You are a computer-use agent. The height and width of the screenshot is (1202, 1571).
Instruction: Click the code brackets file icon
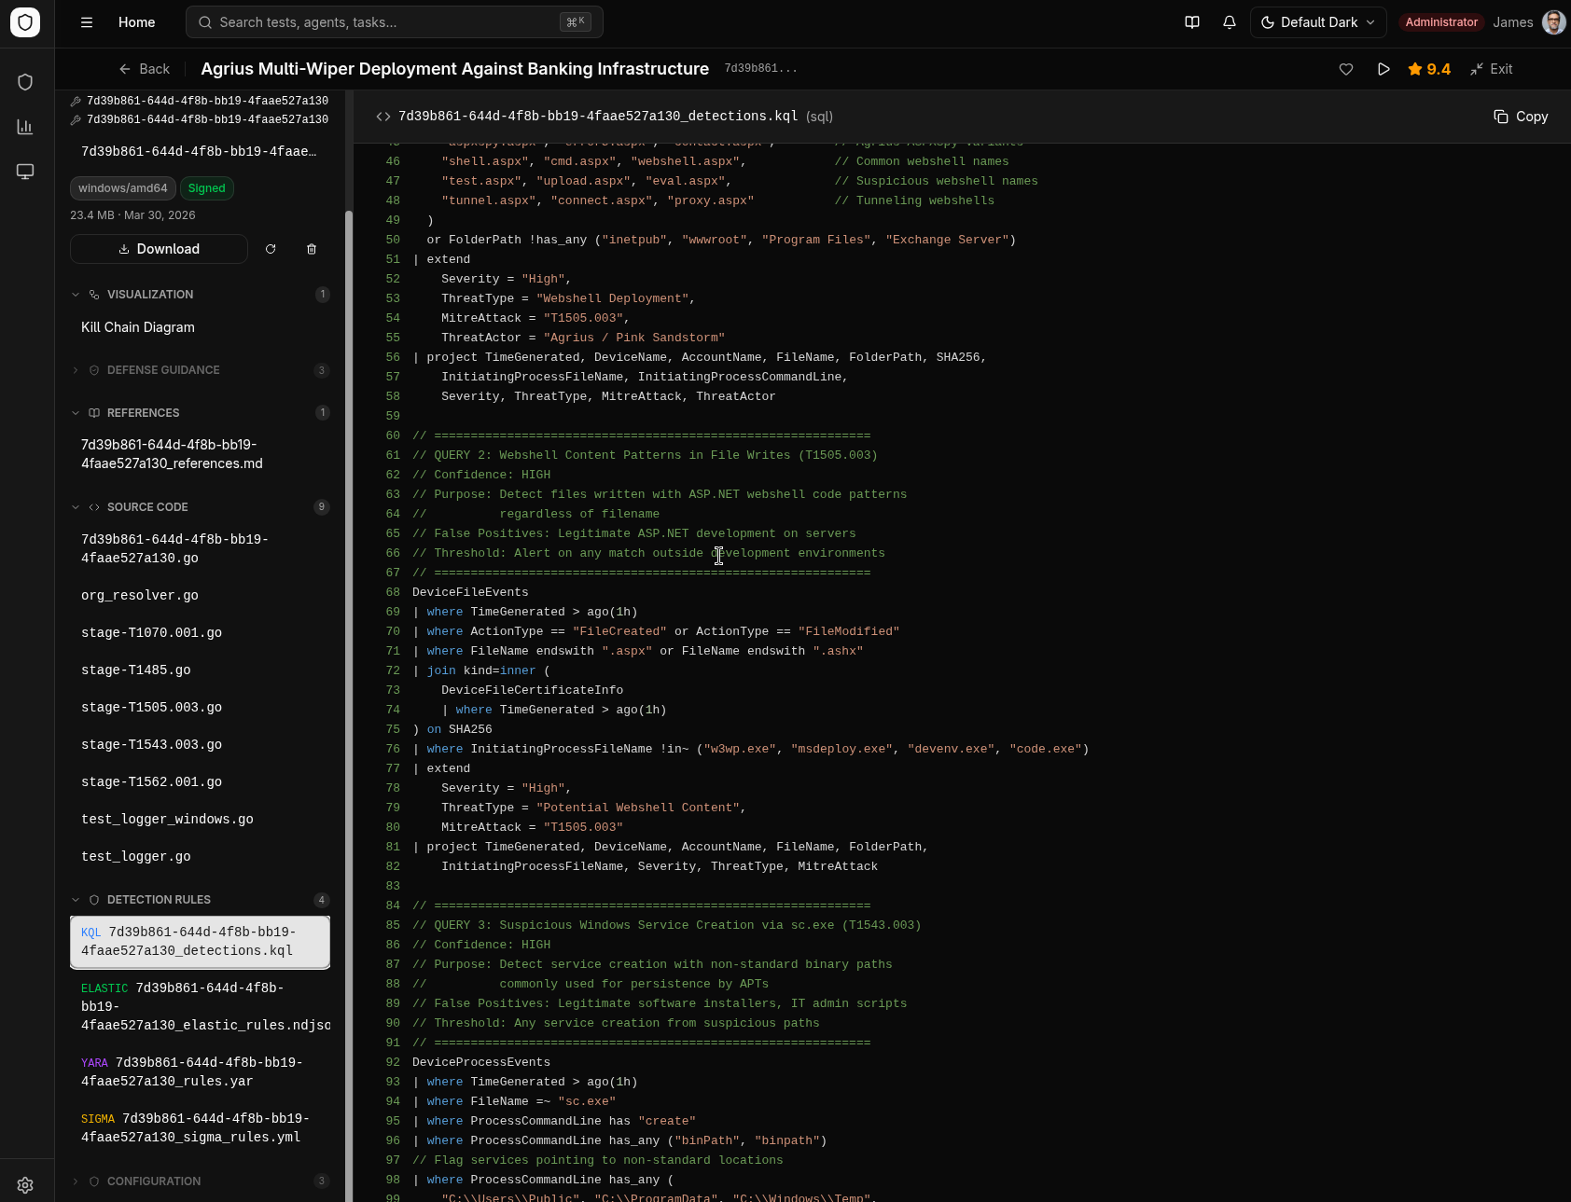coord(383,117)
